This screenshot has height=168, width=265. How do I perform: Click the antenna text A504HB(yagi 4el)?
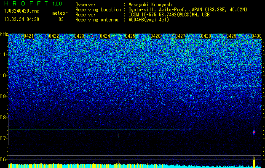[x=149, y=20]
